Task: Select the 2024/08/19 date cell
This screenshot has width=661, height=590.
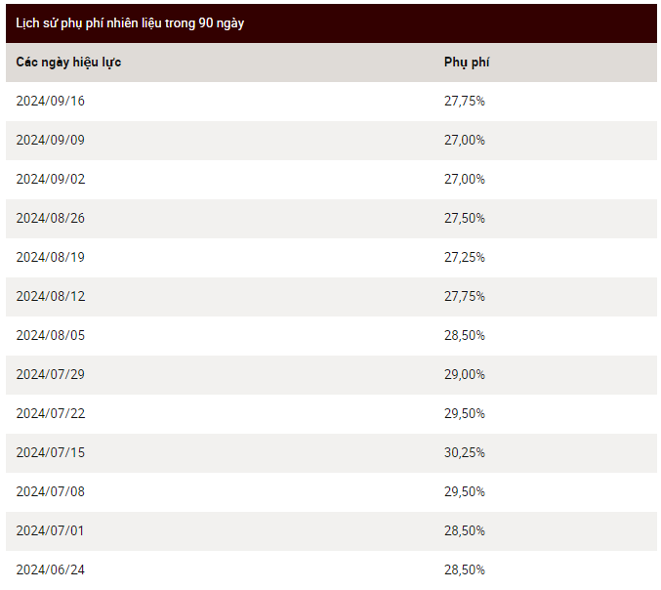Action: 50,257
